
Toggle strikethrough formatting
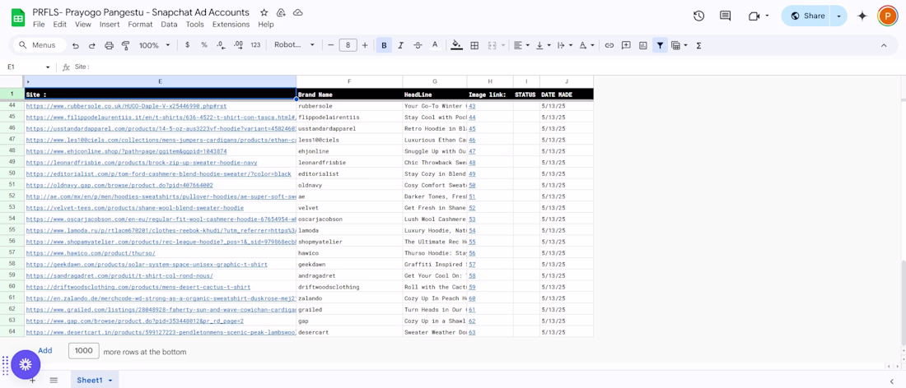coord(418,45)
